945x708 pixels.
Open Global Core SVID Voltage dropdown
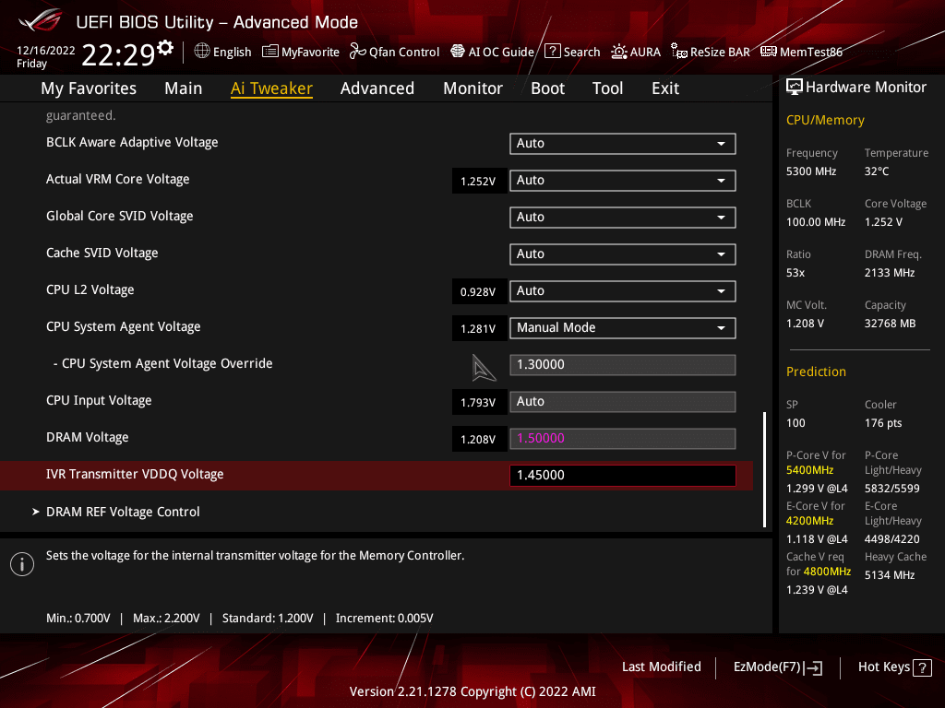point(623,218)
